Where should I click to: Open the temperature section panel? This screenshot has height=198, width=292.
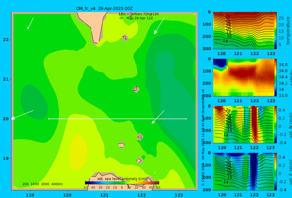point(244,31)
